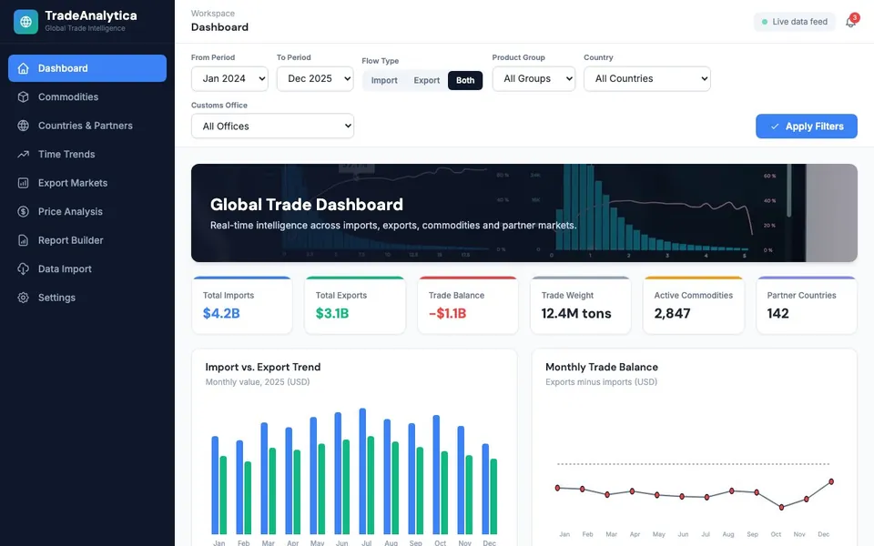Click the Live data feed badge
The width and height of the screenshot is (874, 546).
click(794, 22)
